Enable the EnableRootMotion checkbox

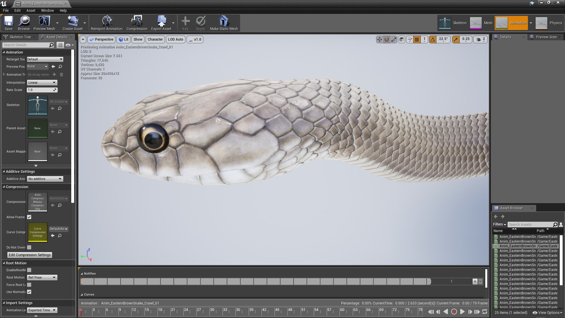[29, 270]
